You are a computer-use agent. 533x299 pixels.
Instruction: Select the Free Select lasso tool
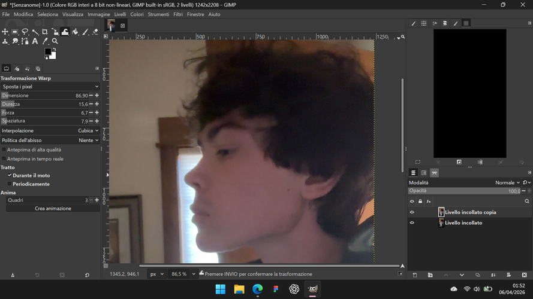tap(25, 32)
